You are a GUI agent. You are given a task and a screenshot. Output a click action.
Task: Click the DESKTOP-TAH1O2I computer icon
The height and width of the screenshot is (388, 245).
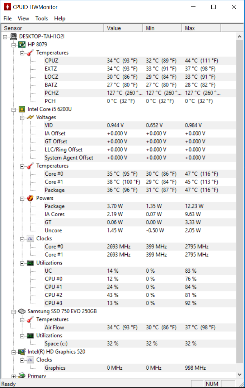[x=13, y=36]
